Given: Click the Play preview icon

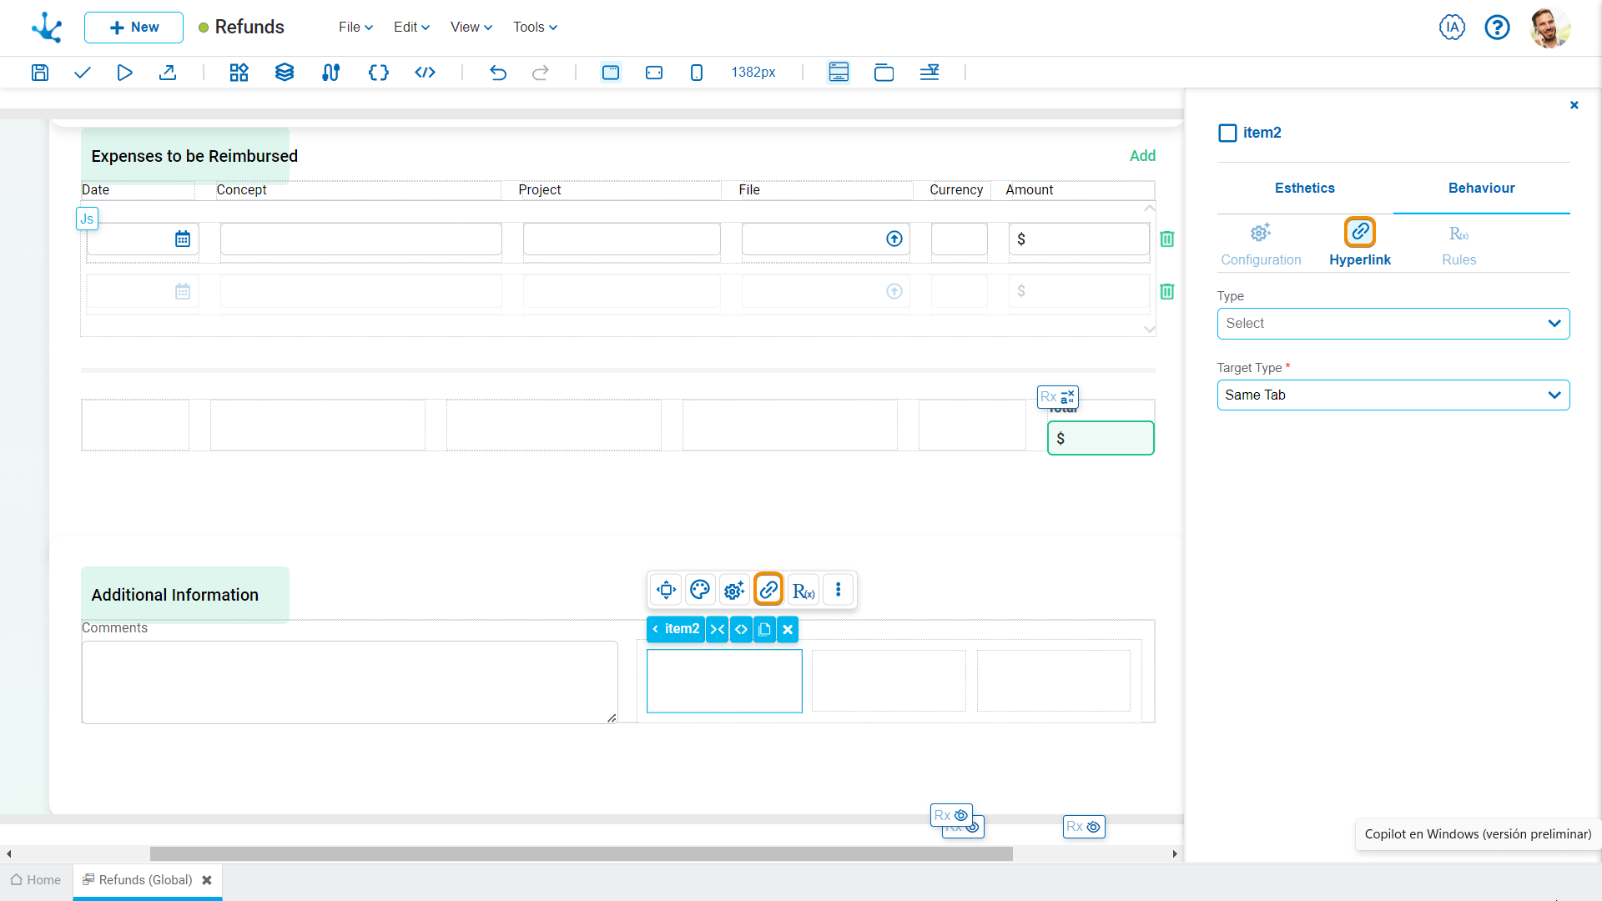Looking at the screenshot, I should [124, 73].
